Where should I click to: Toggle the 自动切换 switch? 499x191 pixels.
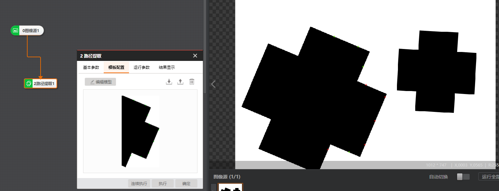click(463, 177)
